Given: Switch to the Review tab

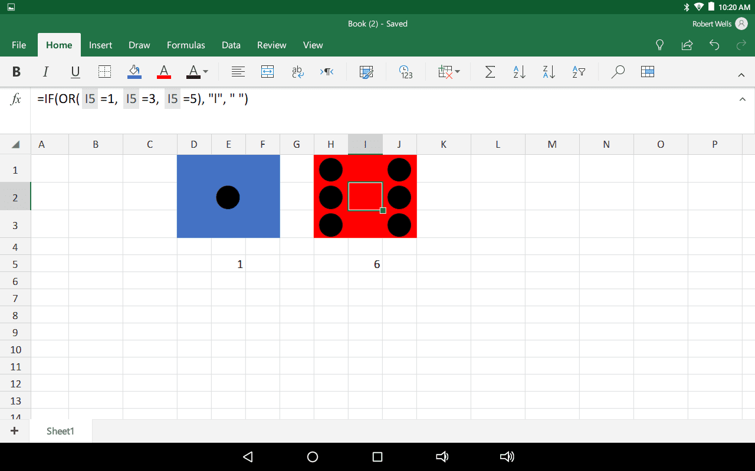Looking at the screenshot, I should tap(272, 45).
